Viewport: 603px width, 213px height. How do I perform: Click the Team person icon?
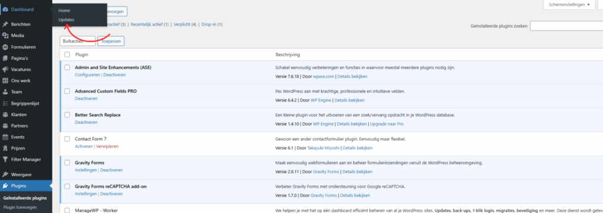pos(5,92)
